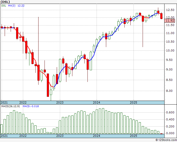Click the red negative MACD histogram bar
177x142 pixels.
pyautogui.click(x=161, y=134)
